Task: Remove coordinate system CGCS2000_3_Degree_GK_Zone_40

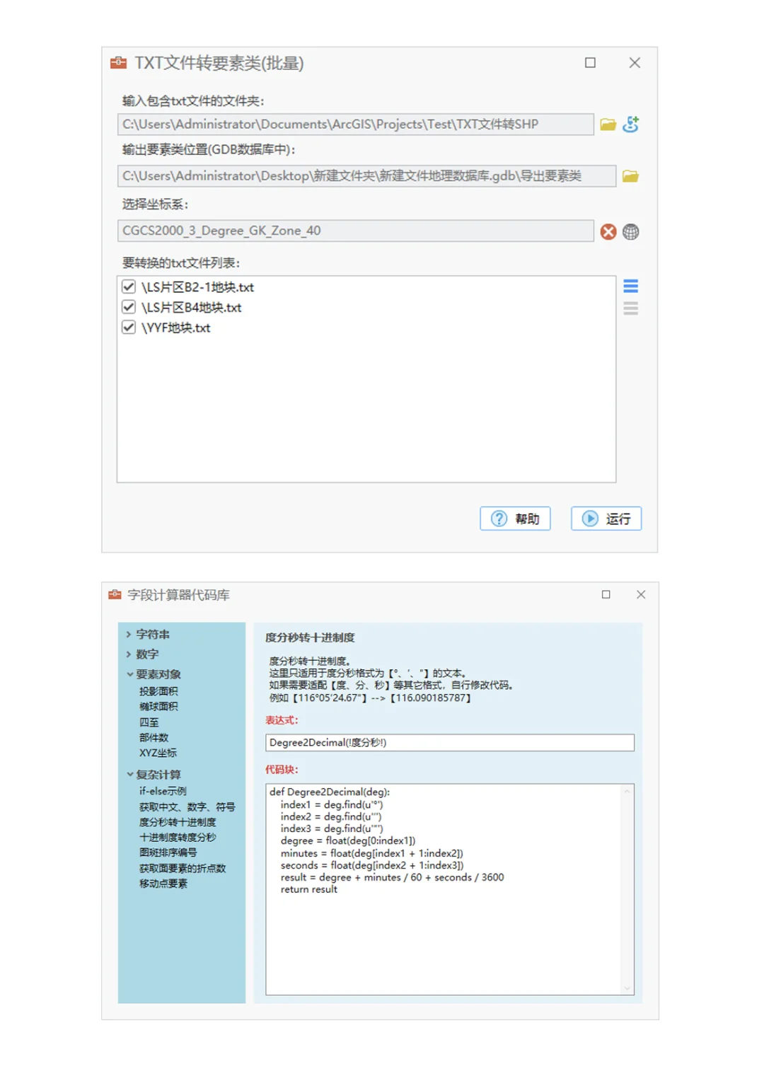Action: [x=608, y=231]
